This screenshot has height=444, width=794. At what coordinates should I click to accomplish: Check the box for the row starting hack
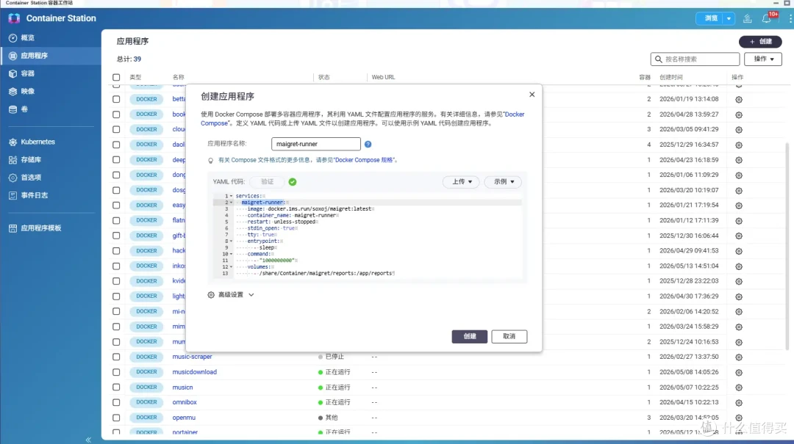pyautogui.click(x=116, y=251)
